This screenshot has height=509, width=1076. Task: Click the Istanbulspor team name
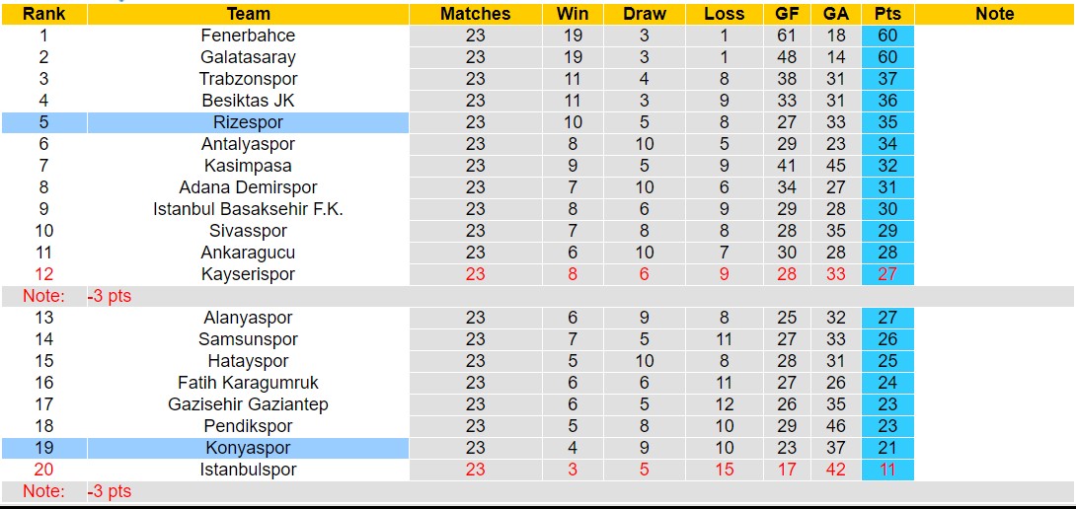[x=248, y=470]
